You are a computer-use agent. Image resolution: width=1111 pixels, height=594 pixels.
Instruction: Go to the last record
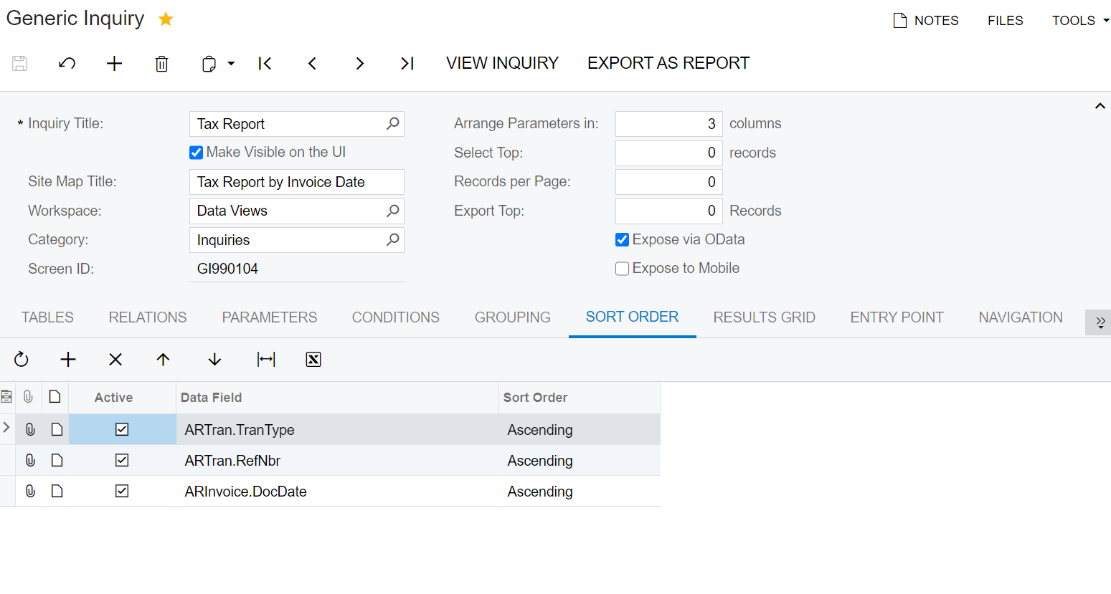[x=407, y=64]
